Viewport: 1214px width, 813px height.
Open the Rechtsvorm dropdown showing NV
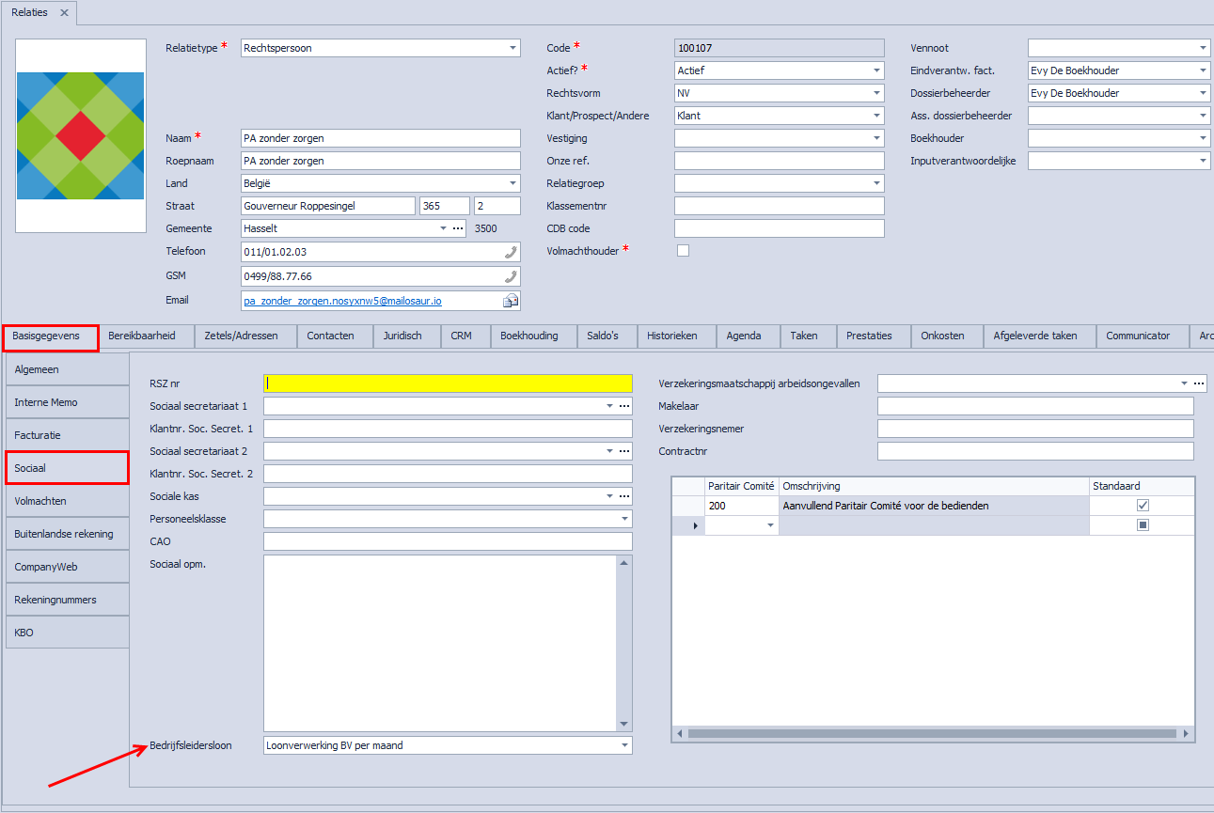(876, 93)
